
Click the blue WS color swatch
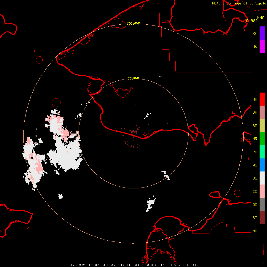[x=262, y=165]
